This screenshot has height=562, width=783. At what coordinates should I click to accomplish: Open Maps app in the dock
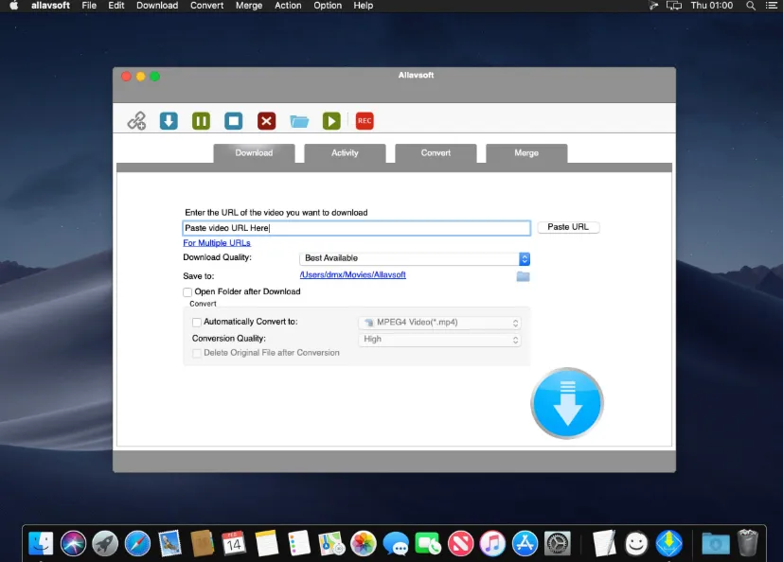pos(331,543)
